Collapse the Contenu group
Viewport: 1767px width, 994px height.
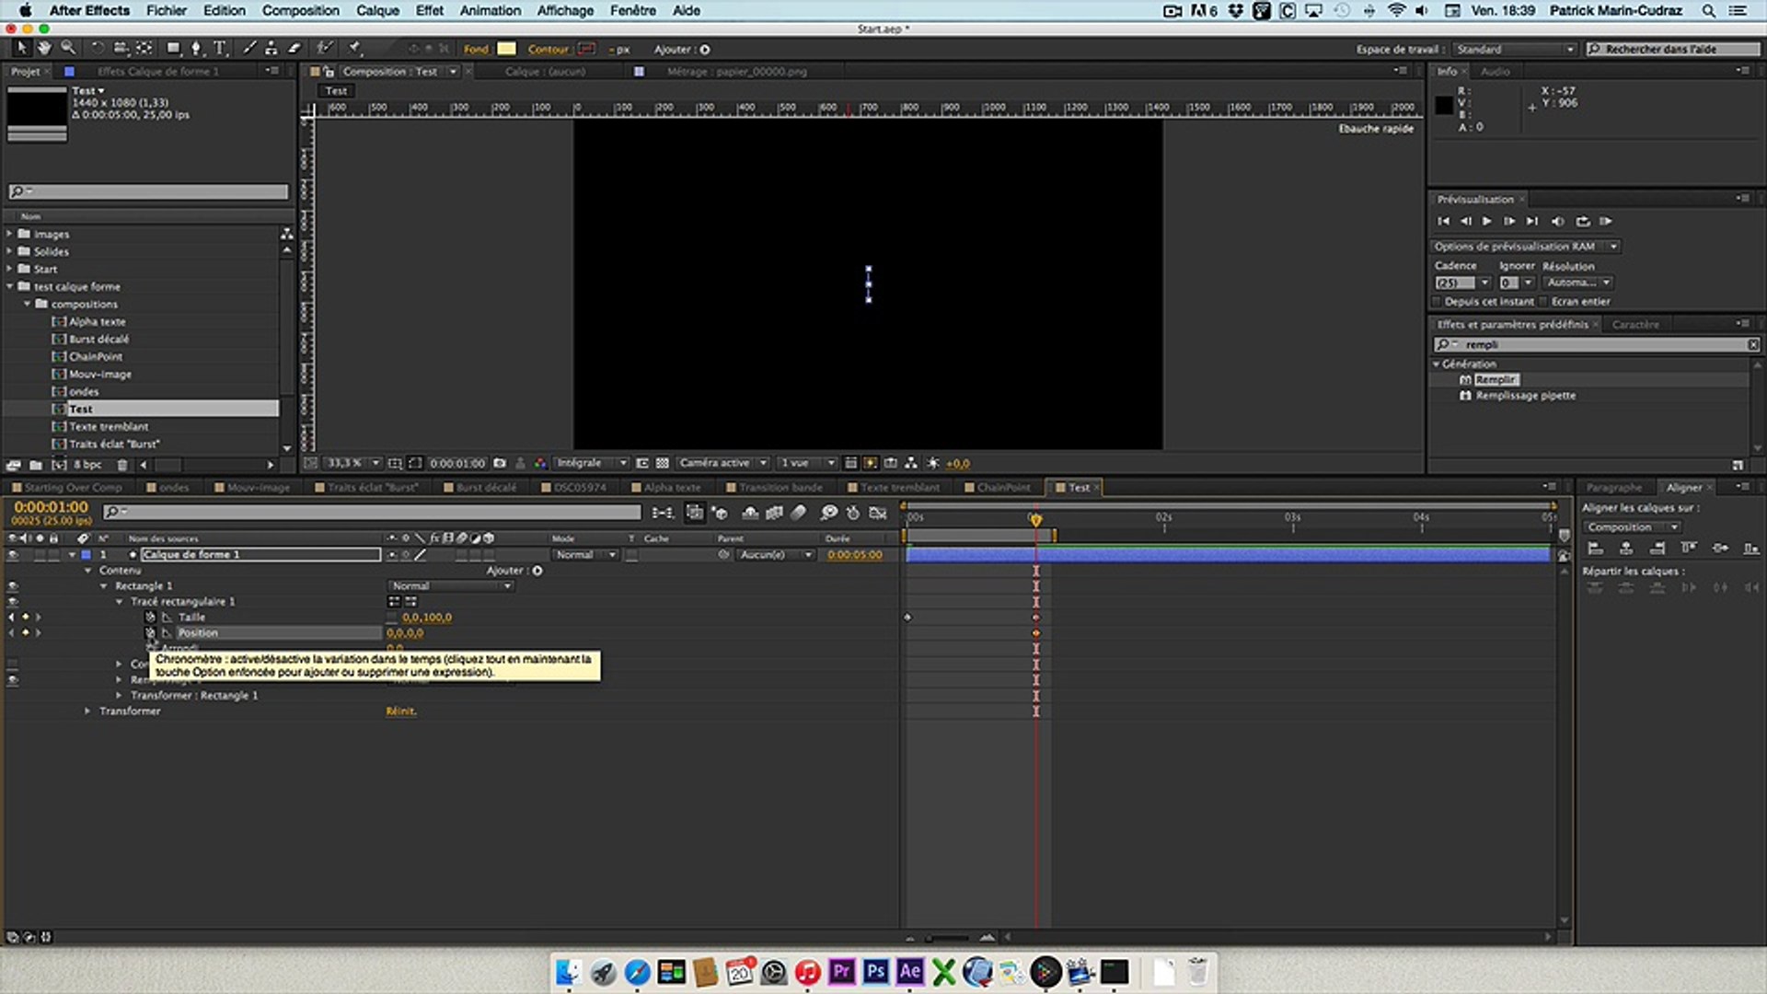88,571
